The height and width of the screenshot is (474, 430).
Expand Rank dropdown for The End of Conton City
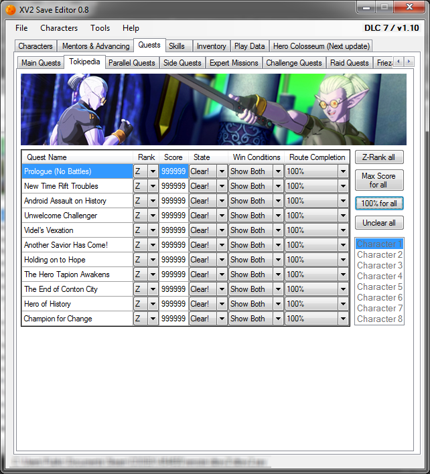153,289
